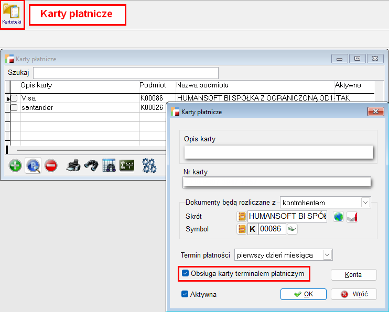This screenshot has width=389, height=312.
Task: Check the santander row checkbox
Action: pyautogui.click(x=14, y=107)
